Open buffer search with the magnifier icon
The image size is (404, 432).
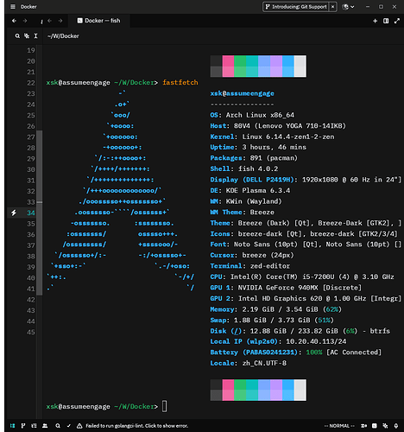pyautogui.click(x=17, y=36)
